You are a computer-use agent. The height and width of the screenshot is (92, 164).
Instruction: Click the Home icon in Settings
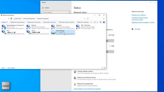coord(43,8)
